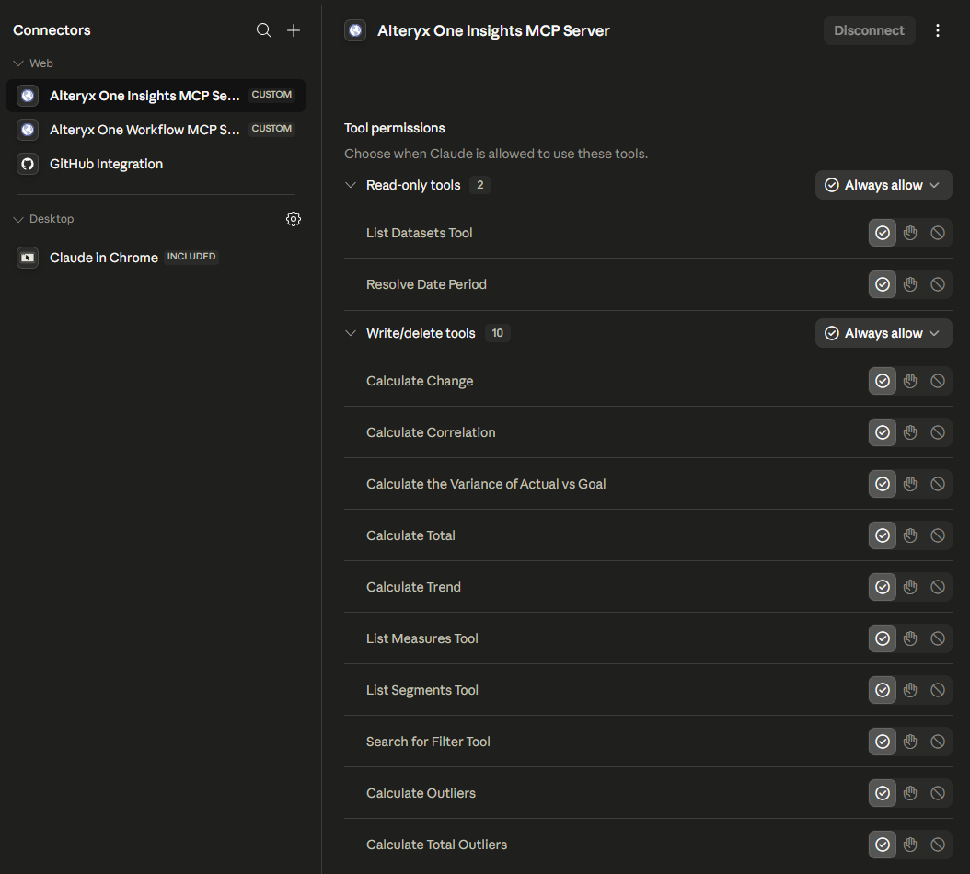Block the Calculate Total tool
970x874 pixels.
[938, 535]
